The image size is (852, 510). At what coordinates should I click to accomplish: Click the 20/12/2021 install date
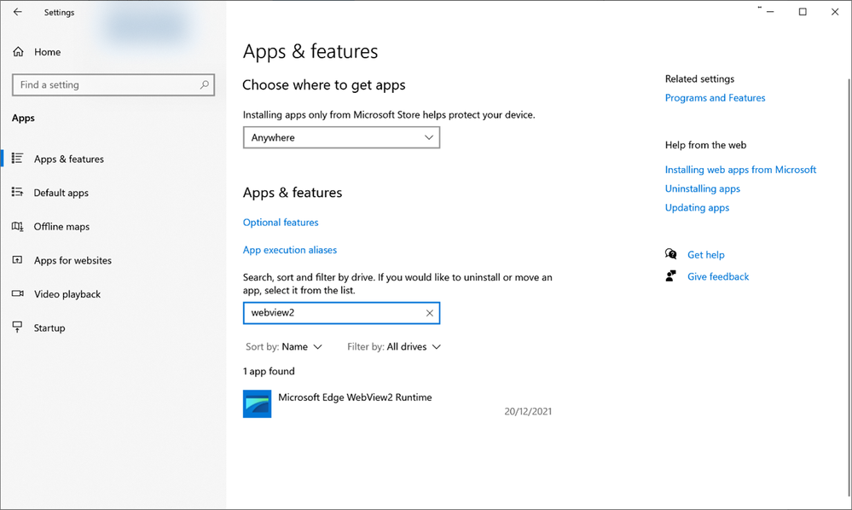528,411
